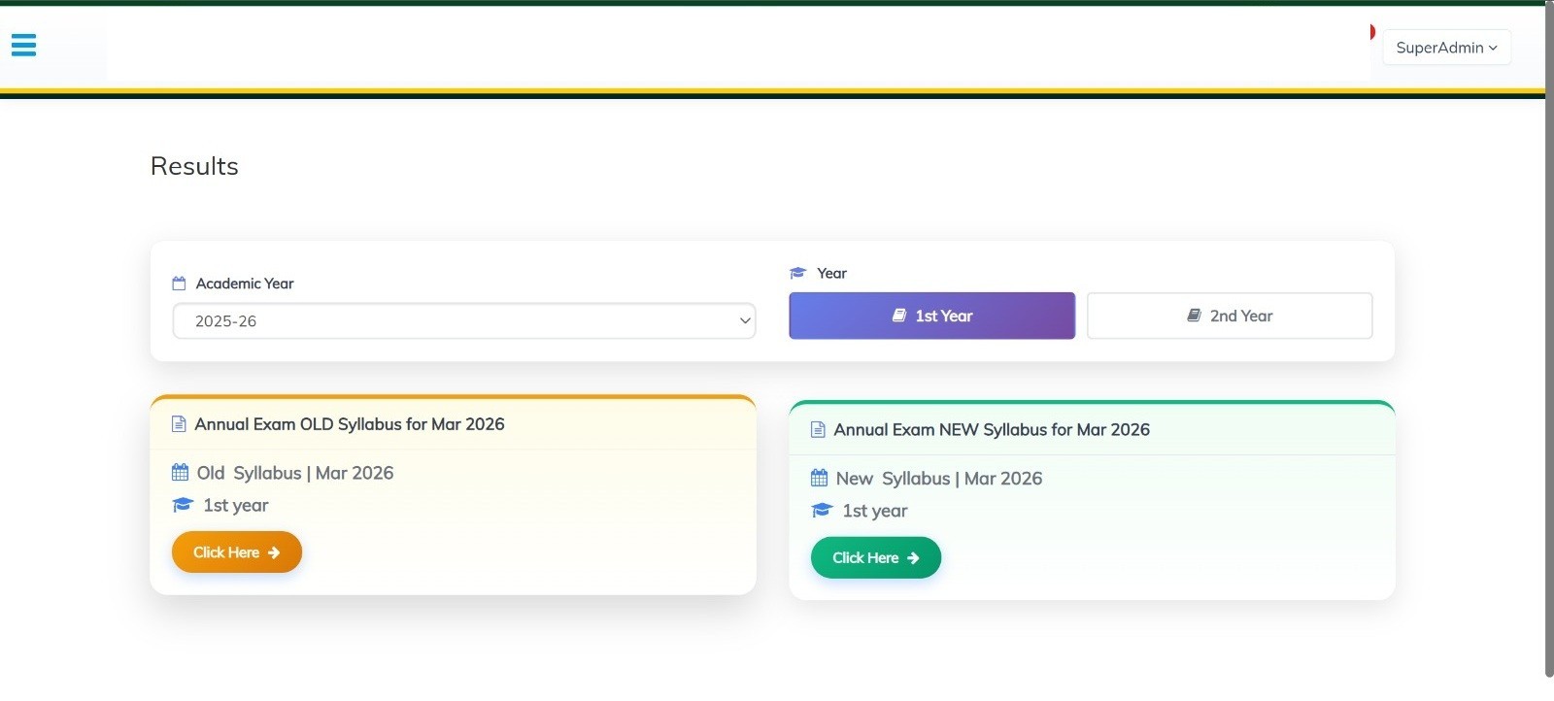
Task: Click the arrow icon in orange Click Here button
Action: click(x=274, y=552)
